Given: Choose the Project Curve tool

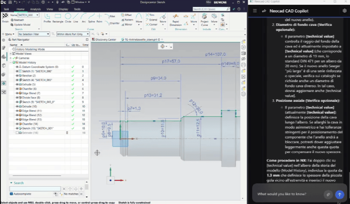Looking at the screenshot, I should (x=204, y=20).
